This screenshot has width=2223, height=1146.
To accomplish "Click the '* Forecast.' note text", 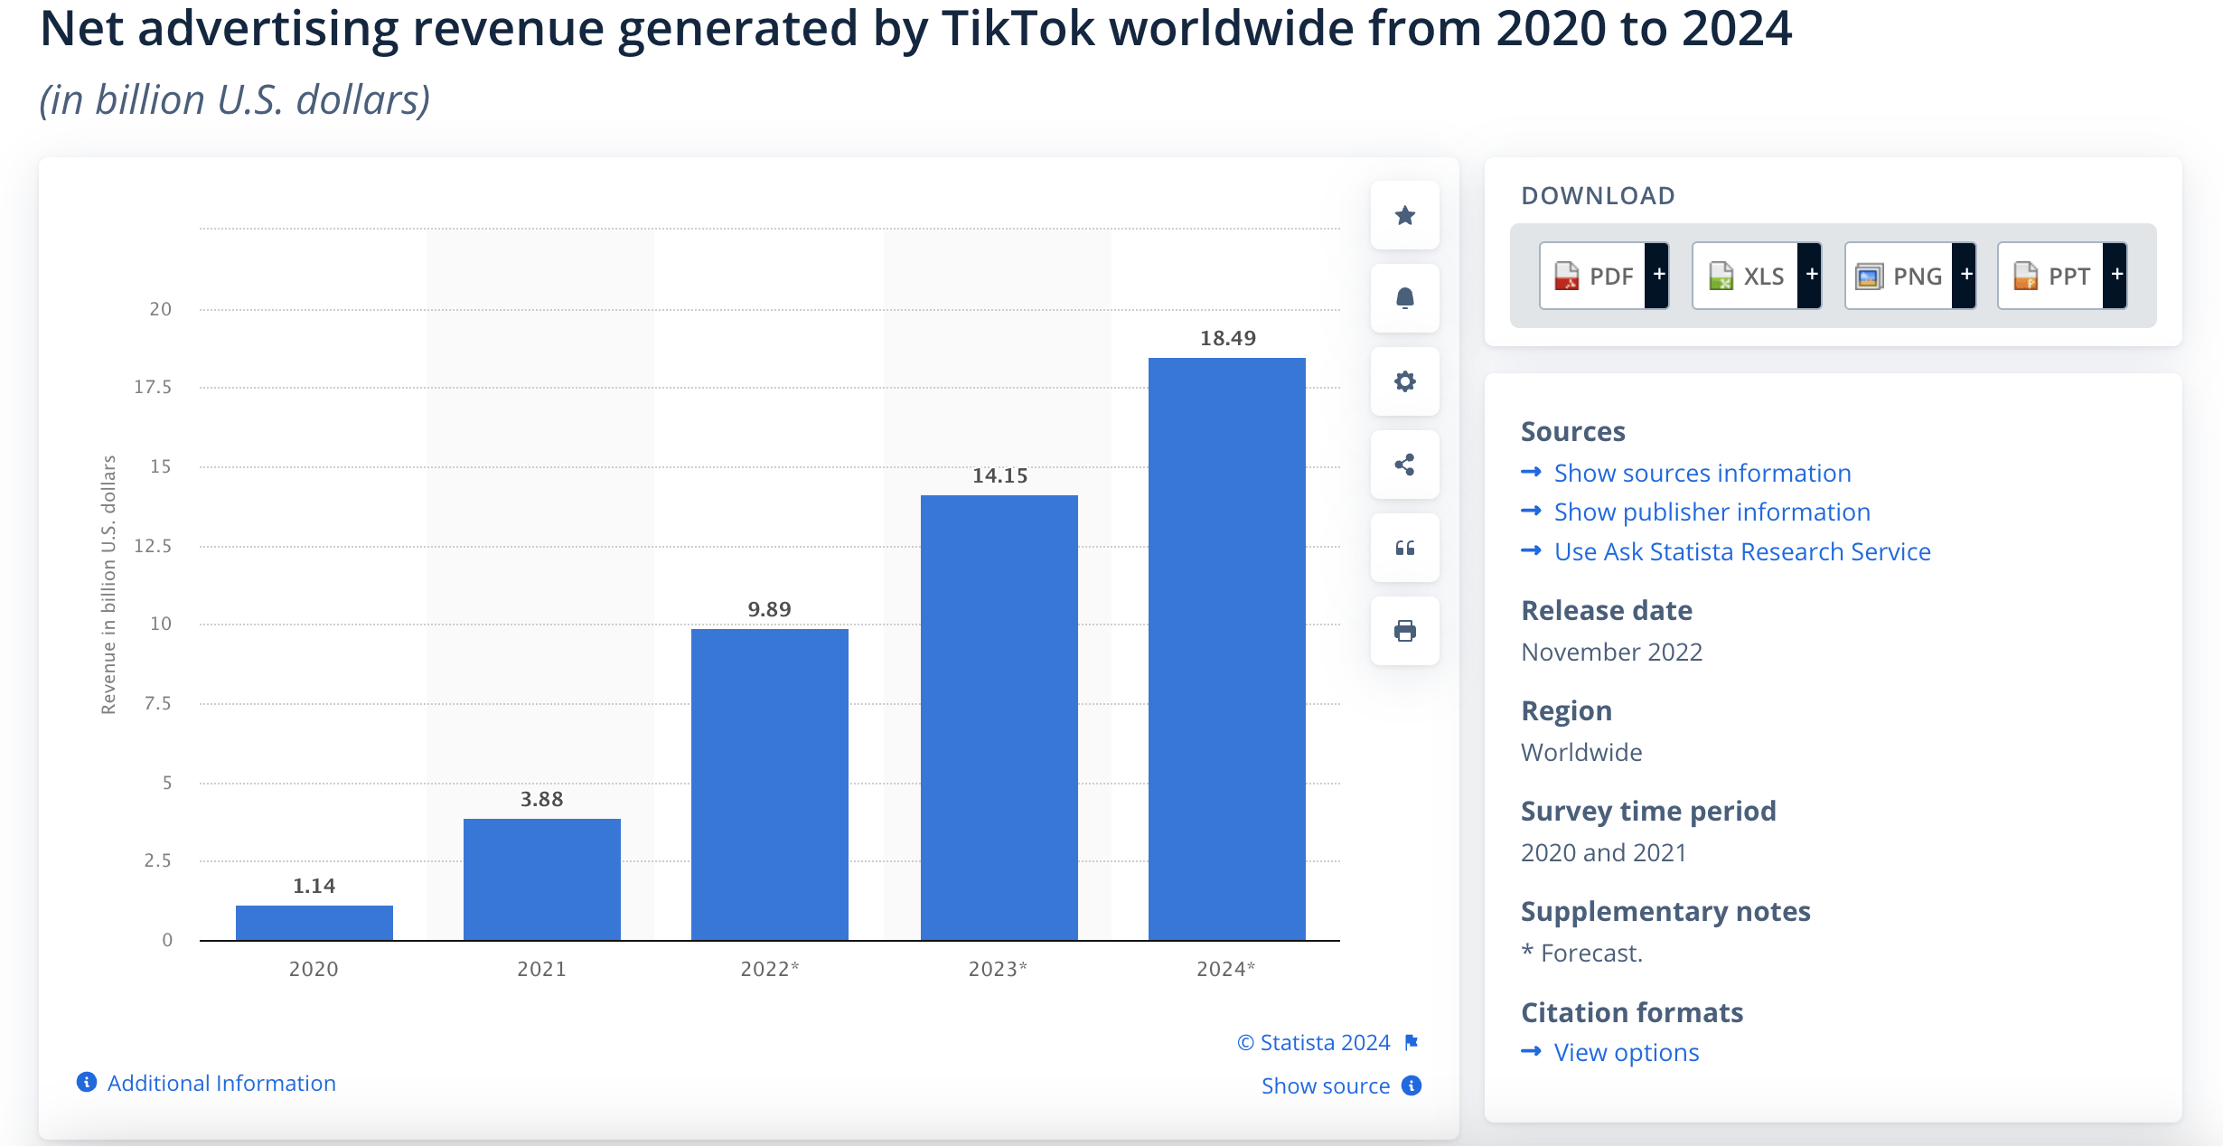I will coord(1582,953).
